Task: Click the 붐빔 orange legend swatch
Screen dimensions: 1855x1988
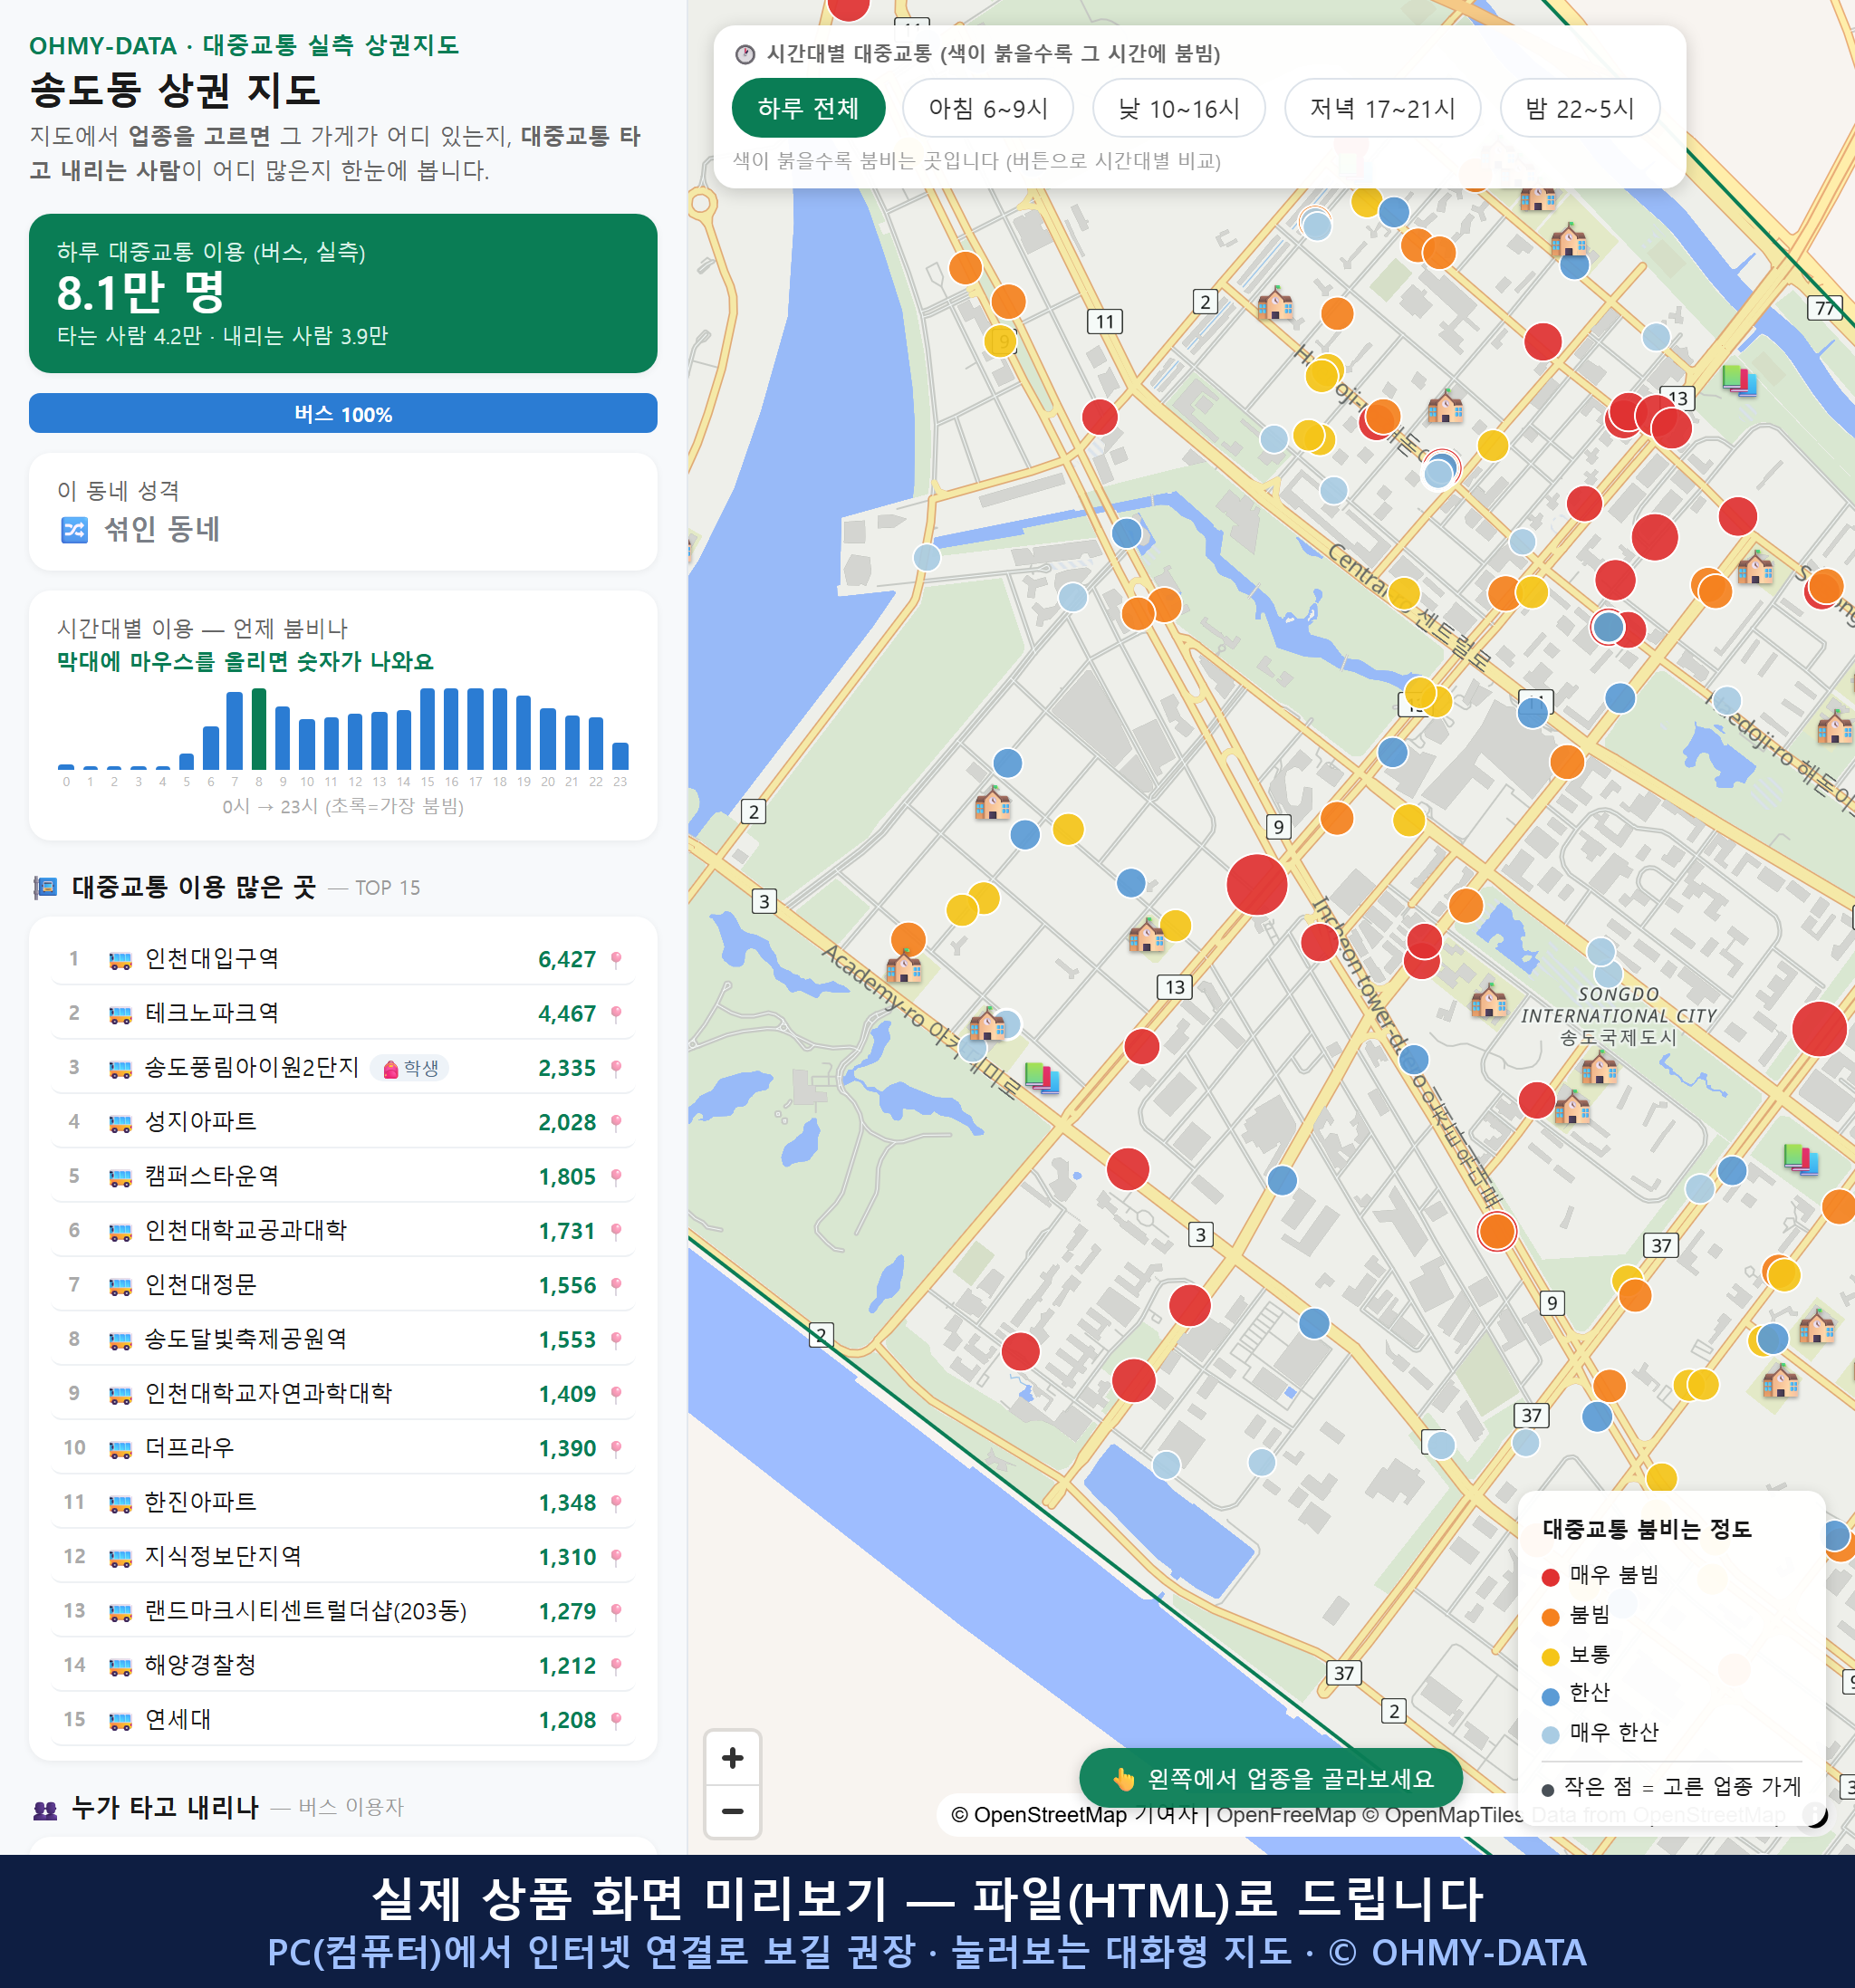Action: coord(1550,1617)
